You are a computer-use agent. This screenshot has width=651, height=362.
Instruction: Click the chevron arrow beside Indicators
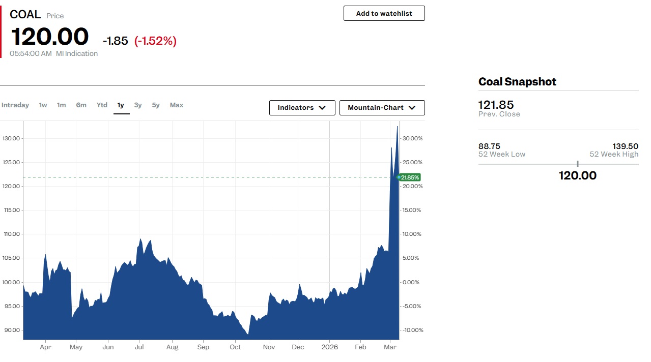tap(322, 108)
